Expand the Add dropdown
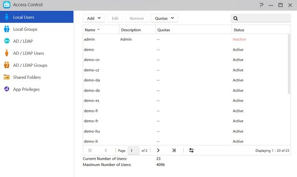The width and height of the screenshot is (297, 177). tap(94, 18)
